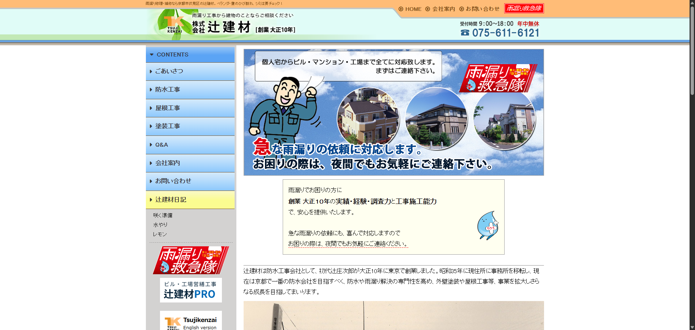This screenshot has width=695, height=330.
Task: Open ごあいさつ from the sidebar
Action: tap(169, 71)
